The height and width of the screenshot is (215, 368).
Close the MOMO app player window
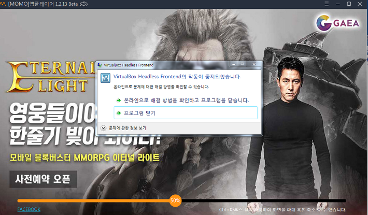pos(360,4)
